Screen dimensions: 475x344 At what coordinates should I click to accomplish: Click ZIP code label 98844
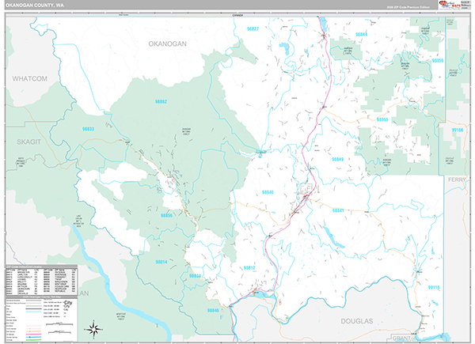pyautogui.click(x=361, y=35)
